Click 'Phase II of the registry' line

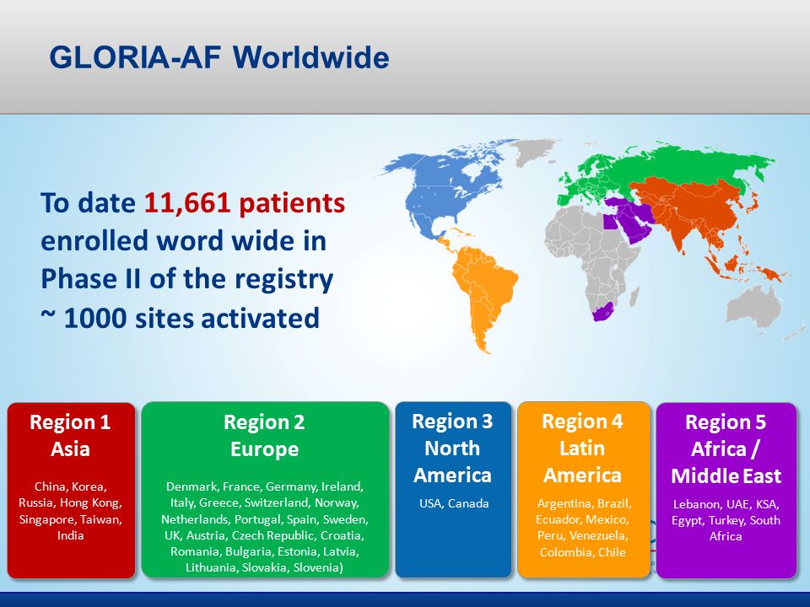click(186, 279)
